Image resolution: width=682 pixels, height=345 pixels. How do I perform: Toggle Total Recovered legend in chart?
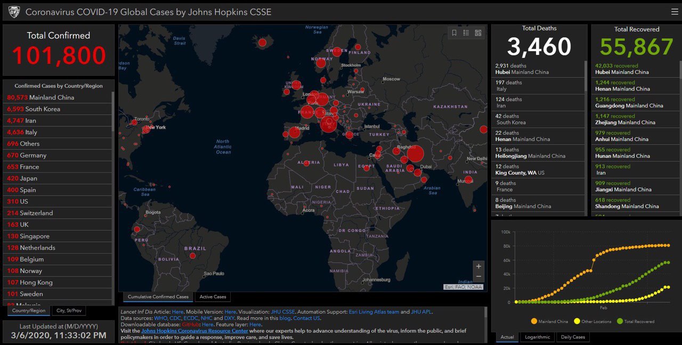636,322
